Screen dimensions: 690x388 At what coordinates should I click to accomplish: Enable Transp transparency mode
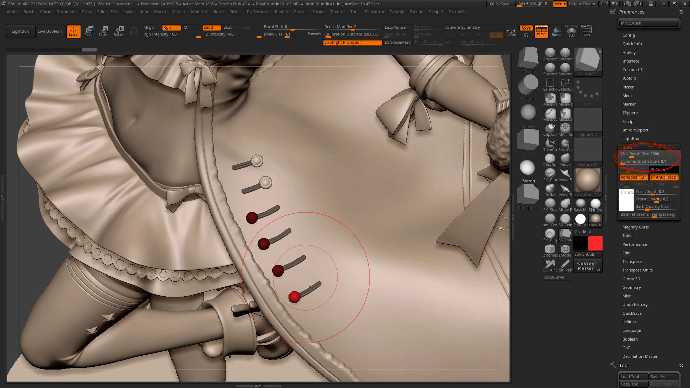click(x=556, y=31)
